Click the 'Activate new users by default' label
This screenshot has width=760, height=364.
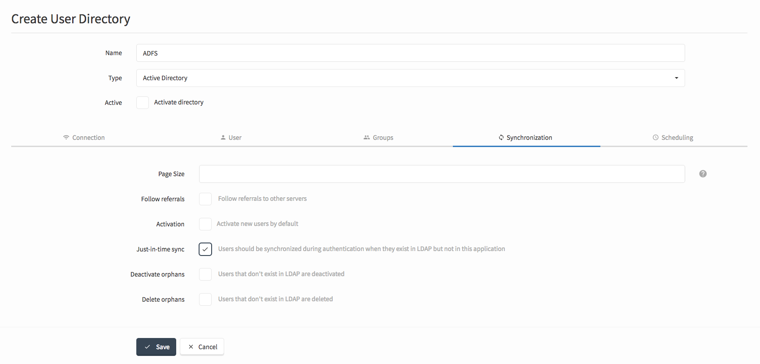tap(257, 224)
